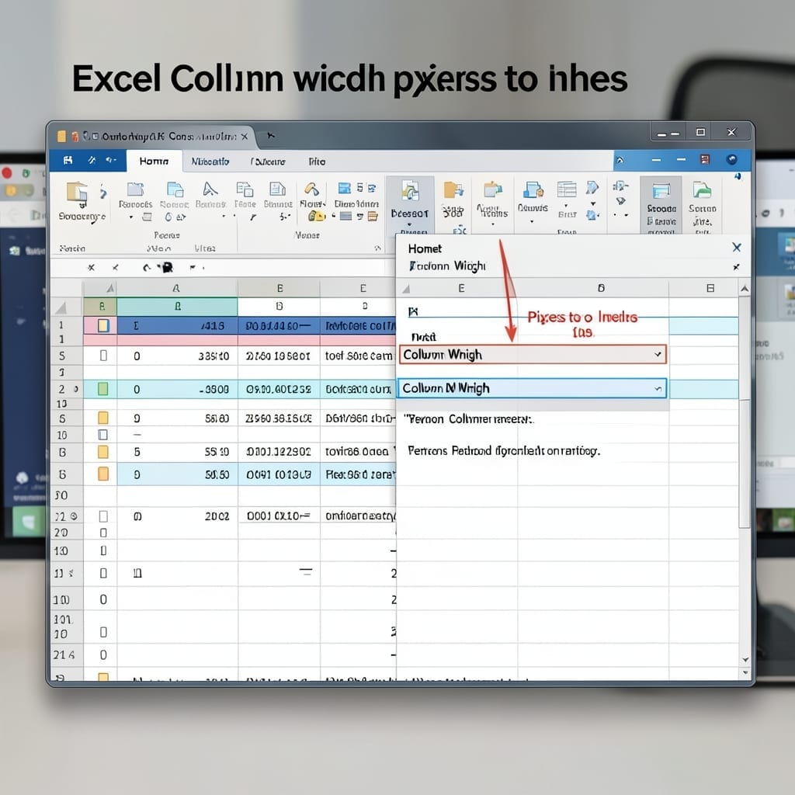Click the undo icon in quick access toolbar
Screen dimensions: 795x795
(92, 160)
